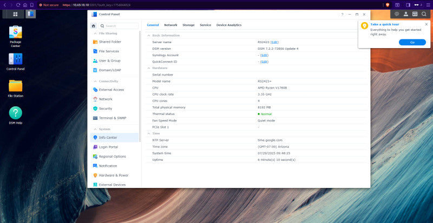
Task: Open Brave Shields icon
Action: tap(388, 5)
